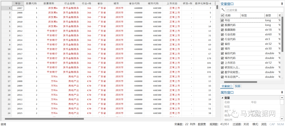Click the 类型 column header in variable list
This screenshot has height=126, width=285.
click(271, 15)
